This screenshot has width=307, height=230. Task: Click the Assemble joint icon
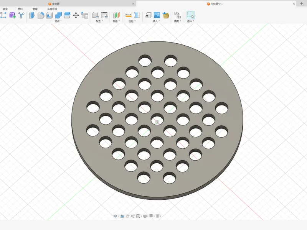pyautogui.click(x=177, y=15)
